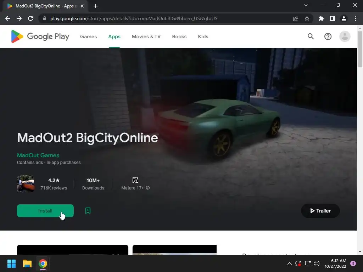363x272 pixels.
Task: Open the Movies & TV section
Action: tap(146, 36)
